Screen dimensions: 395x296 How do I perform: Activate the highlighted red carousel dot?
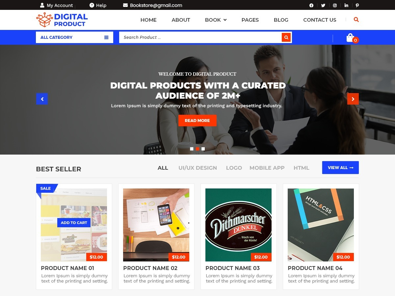tap(197, 149)
